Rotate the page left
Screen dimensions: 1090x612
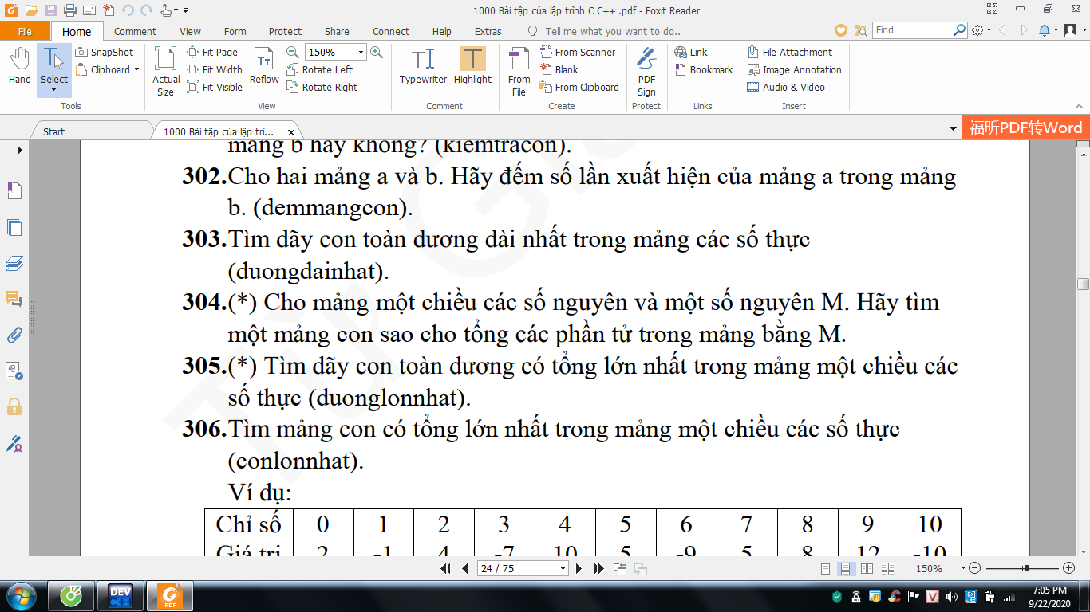point(319,69)
